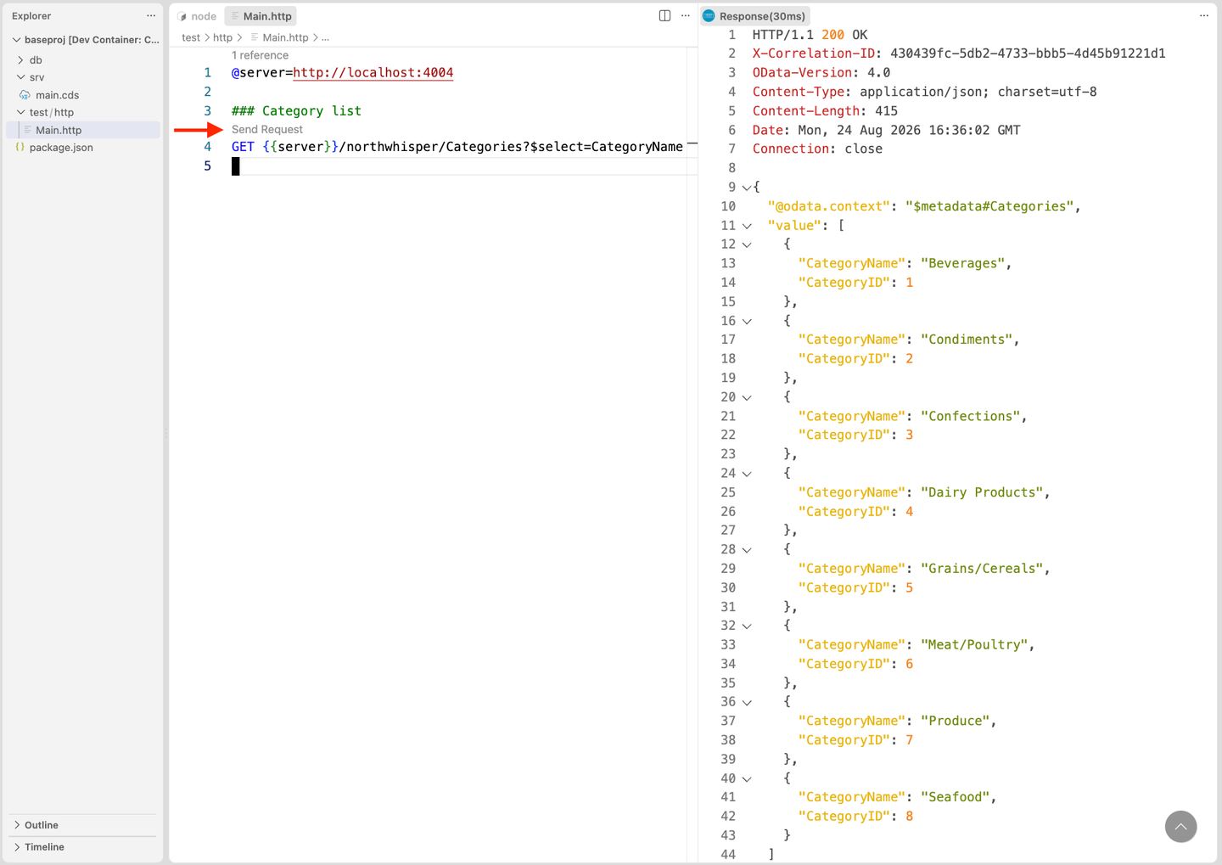
Task: Click the "Seafood" value
Action: (956, 797)
